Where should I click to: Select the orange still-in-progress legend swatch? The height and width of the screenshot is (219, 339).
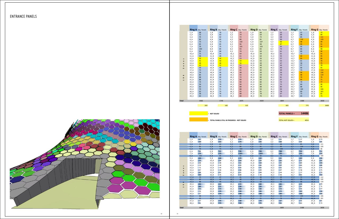pos(198,120)
